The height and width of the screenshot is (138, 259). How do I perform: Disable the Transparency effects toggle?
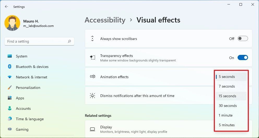tap(243, 58)
